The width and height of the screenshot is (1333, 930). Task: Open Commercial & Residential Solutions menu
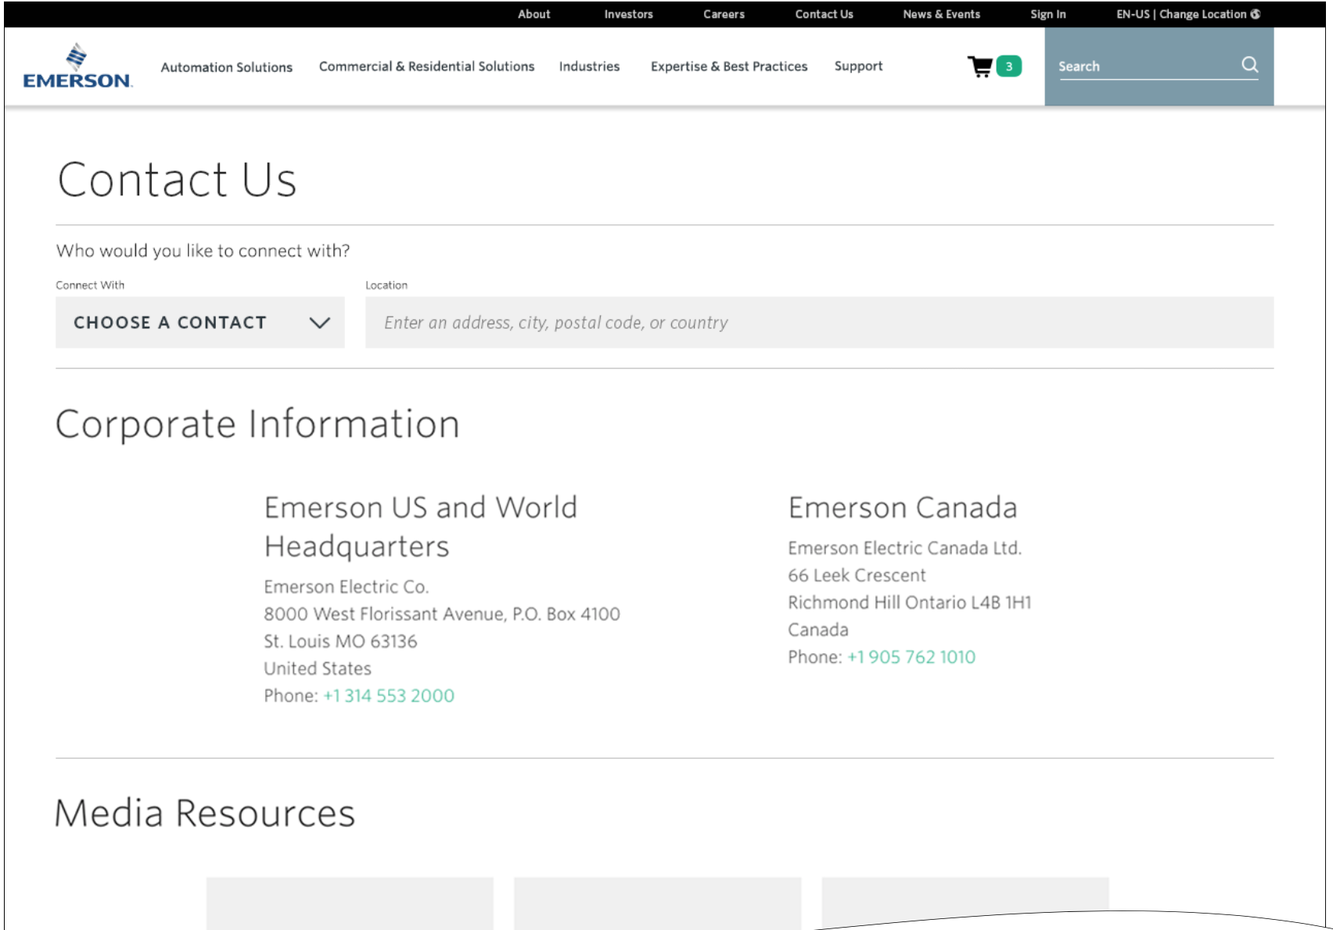coord(426,66)
